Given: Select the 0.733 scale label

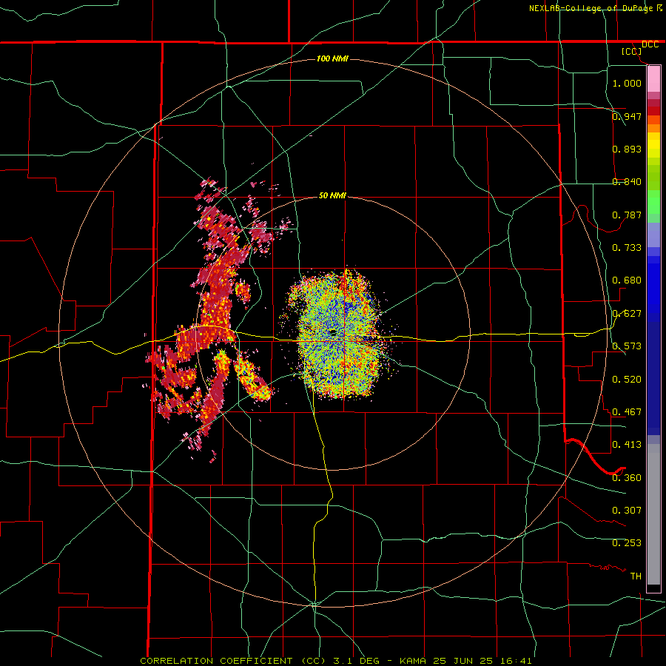Looking at the screenshot, I should (x=627, y=248).
